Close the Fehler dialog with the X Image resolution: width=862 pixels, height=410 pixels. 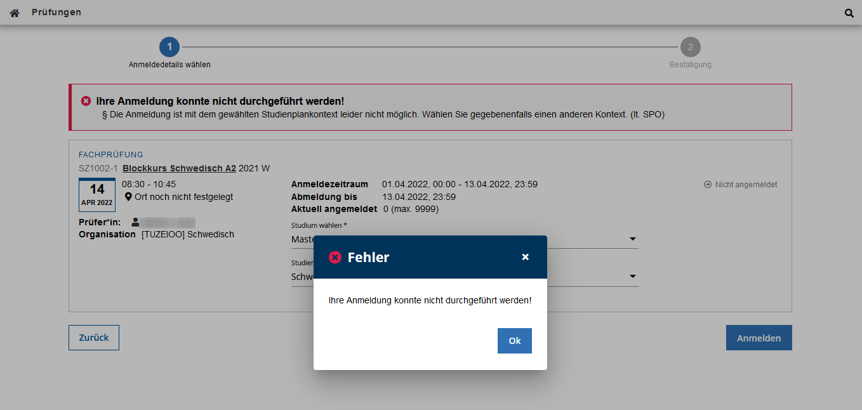(x=525, y=257)
